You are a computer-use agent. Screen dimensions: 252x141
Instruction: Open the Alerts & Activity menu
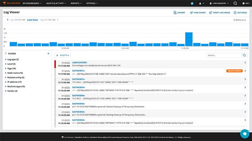point(56,3)
